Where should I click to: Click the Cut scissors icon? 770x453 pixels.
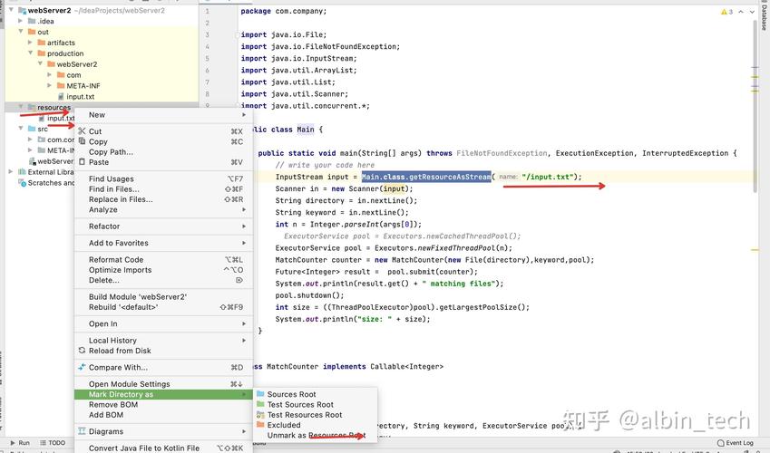click(x=82, y=131)
